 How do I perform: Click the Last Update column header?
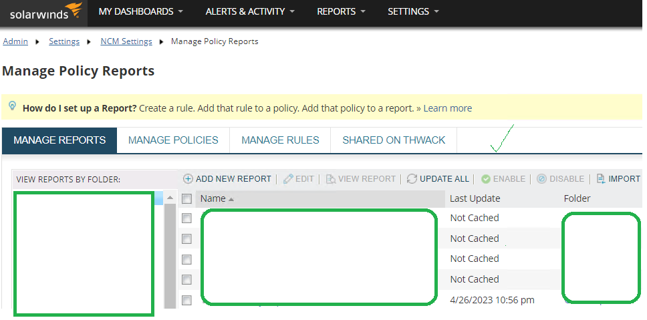tap(475, 199)
